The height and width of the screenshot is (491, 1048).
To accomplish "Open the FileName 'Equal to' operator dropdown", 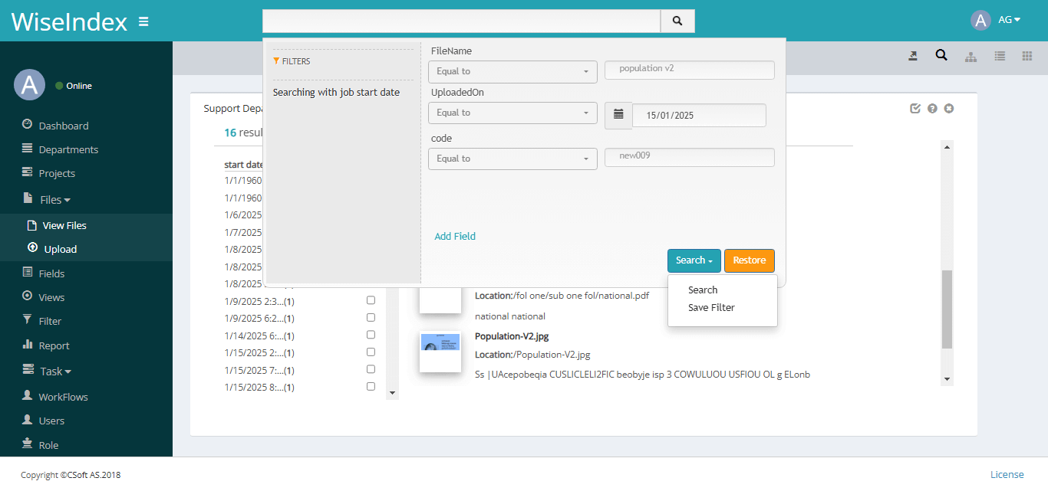I will 512,71.
